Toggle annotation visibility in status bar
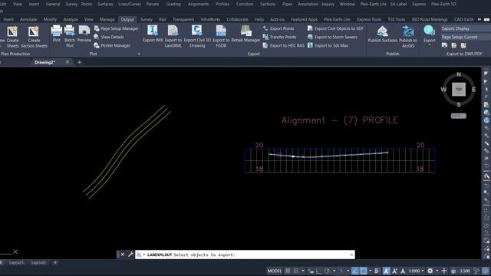491x276 pixels. [x=387, y=271]
